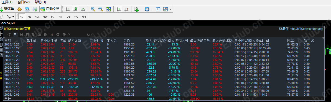This screenshot has height=102, width=331.
Task: Switch chart to bar chart style
Action: pyautogui.click(x=68, y=9)
